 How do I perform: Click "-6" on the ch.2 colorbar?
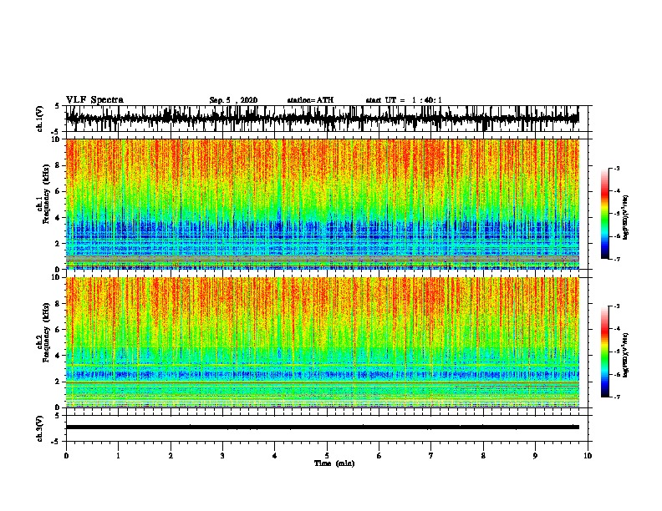617,374
